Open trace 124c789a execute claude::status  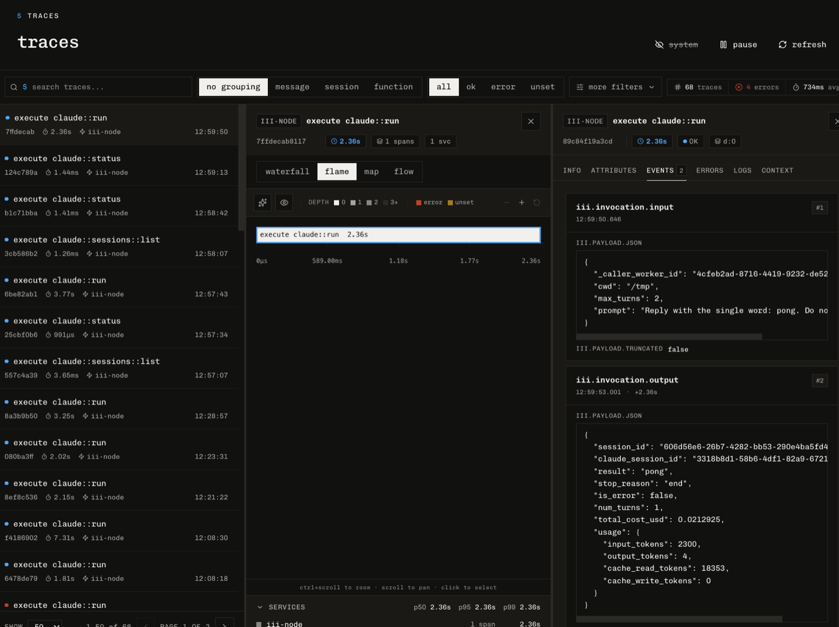pos(119,165)
